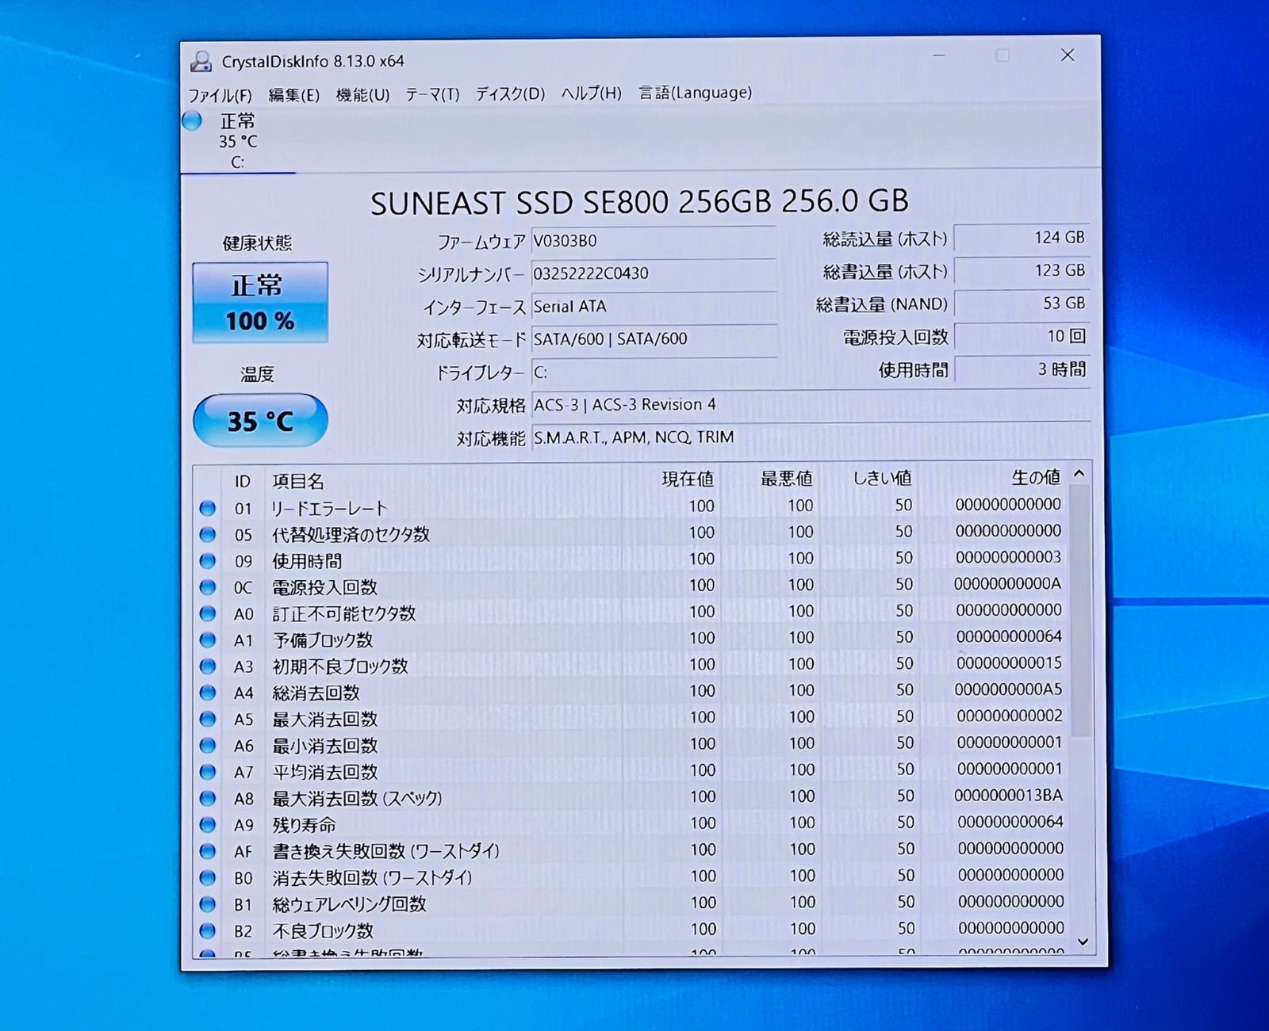Click the status orb for row 09 使用時間
This screenshot has height=1031, width=1269.
point(208,561)
